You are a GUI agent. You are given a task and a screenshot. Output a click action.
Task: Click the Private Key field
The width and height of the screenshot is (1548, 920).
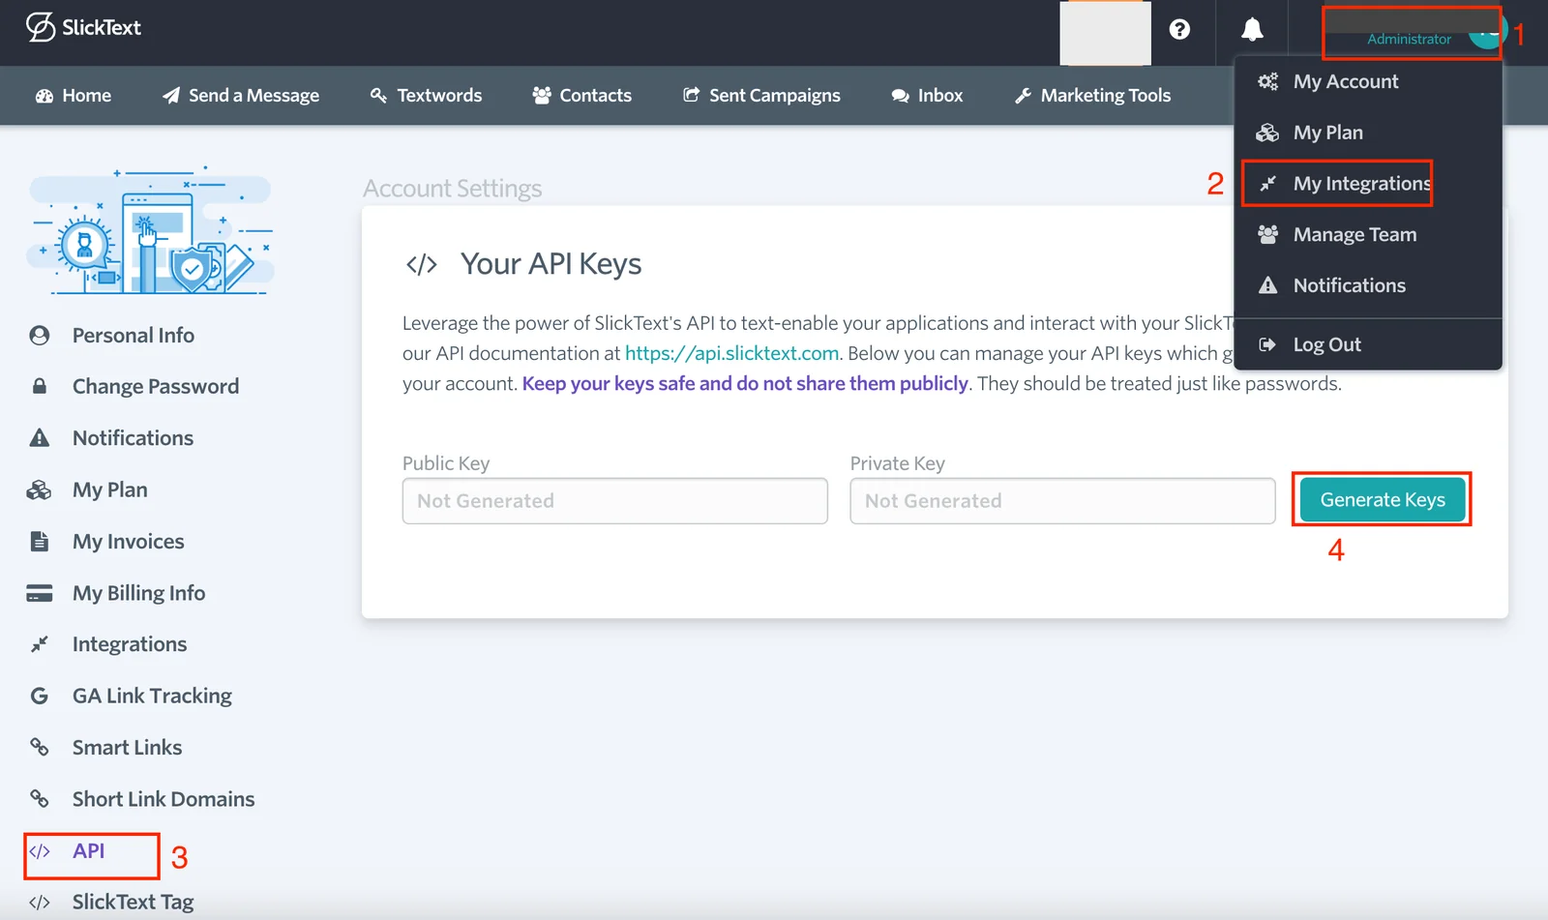coord(1062,501)
